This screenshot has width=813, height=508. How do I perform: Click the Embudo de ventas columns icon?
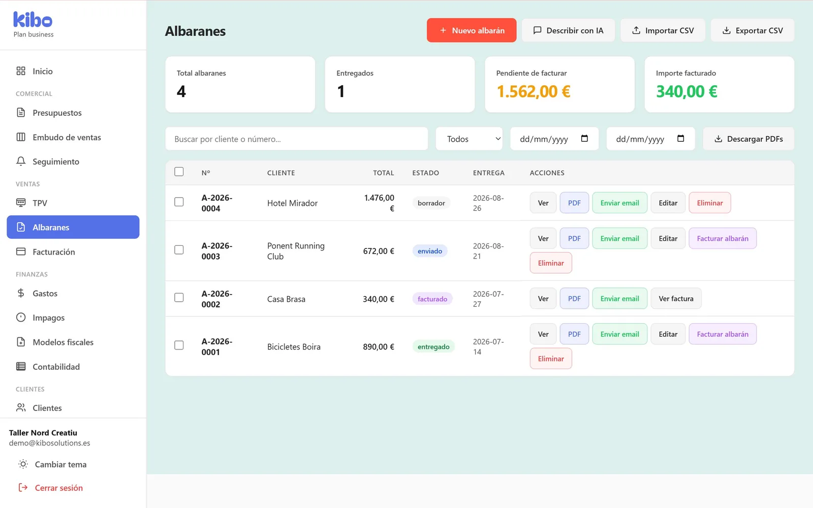pyautogui.click(x=21, y=137)
